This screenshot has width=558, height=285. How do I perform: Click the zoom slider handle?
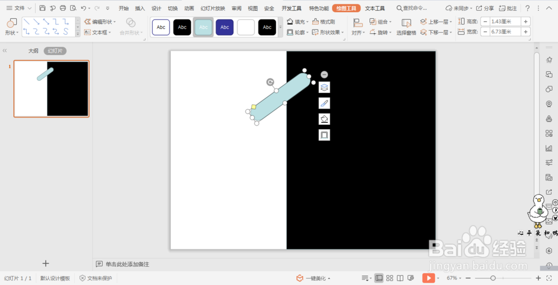click(493, 278)
